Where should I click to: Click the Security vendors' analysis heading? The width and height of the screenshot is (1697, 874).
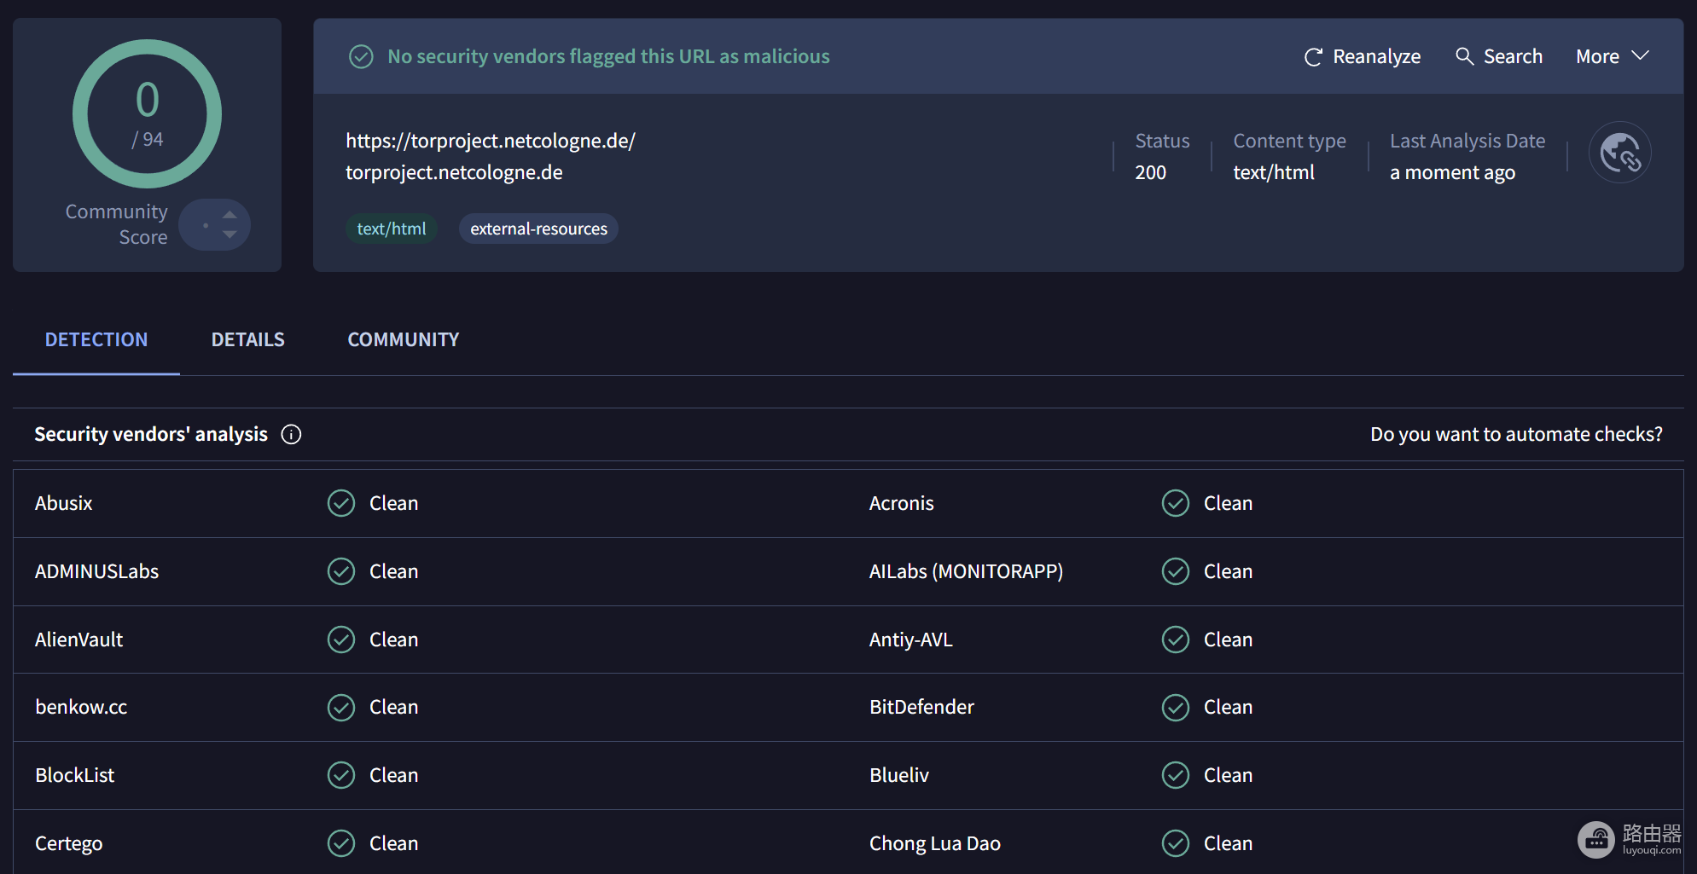151,434
